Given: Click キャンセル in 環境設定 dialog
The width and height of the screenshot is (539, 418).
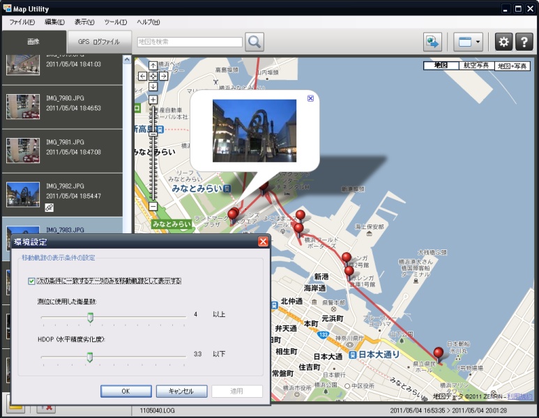Looking at the screenshot, I should coord(181,391).
